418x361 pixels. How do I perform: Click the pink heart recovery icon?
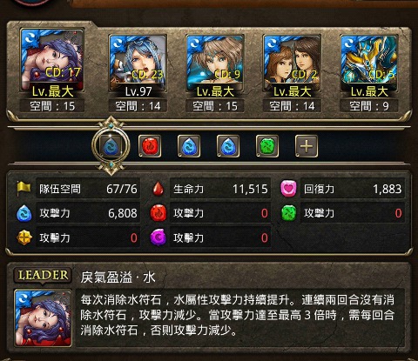(288, 189)
